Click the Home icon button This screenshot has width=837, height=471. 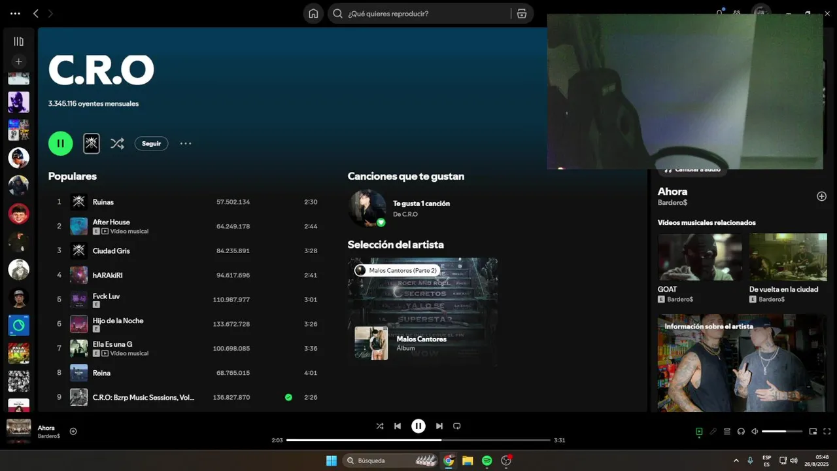point(313,13)
